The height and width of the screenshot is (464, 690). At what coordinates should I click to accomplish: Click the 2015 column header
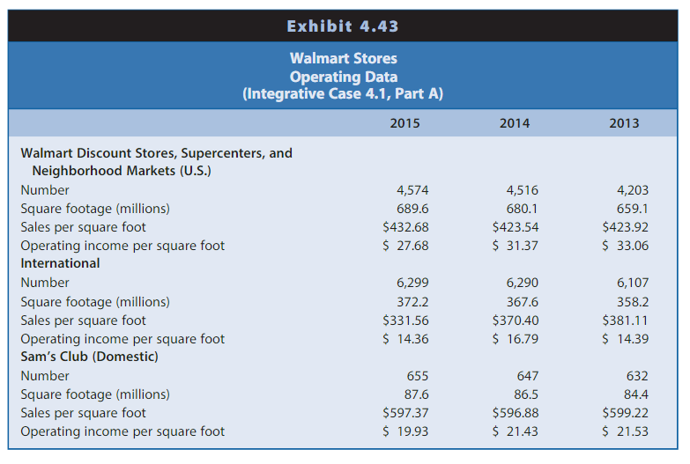click(x=404, y=123)
